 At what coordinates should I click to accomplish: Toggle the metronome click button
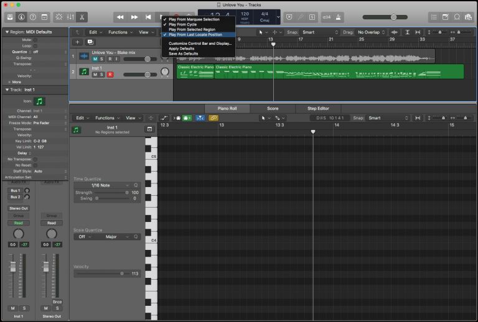point(339,17)
